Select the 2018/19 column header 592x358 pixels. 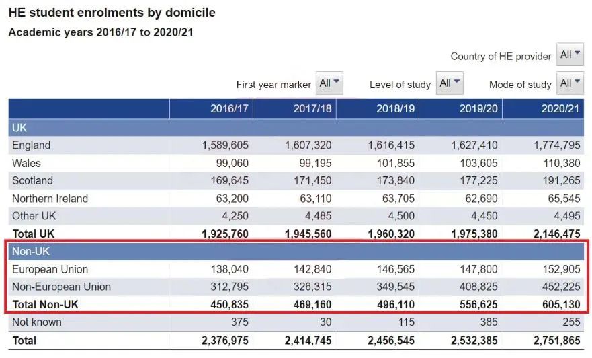point(394,109)
